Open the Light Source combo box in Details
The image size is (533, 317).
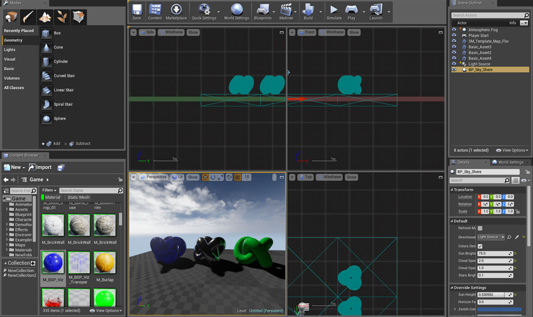[491, 237]
